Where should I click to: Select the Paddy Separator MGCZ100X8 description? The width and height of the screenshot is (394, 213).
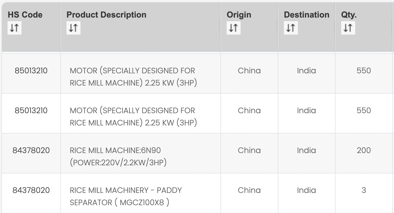pos(126,196)
